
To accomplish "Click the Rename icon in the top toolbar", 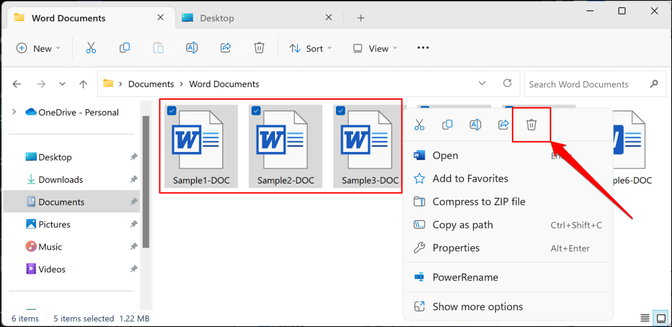I will coord(192,48).
